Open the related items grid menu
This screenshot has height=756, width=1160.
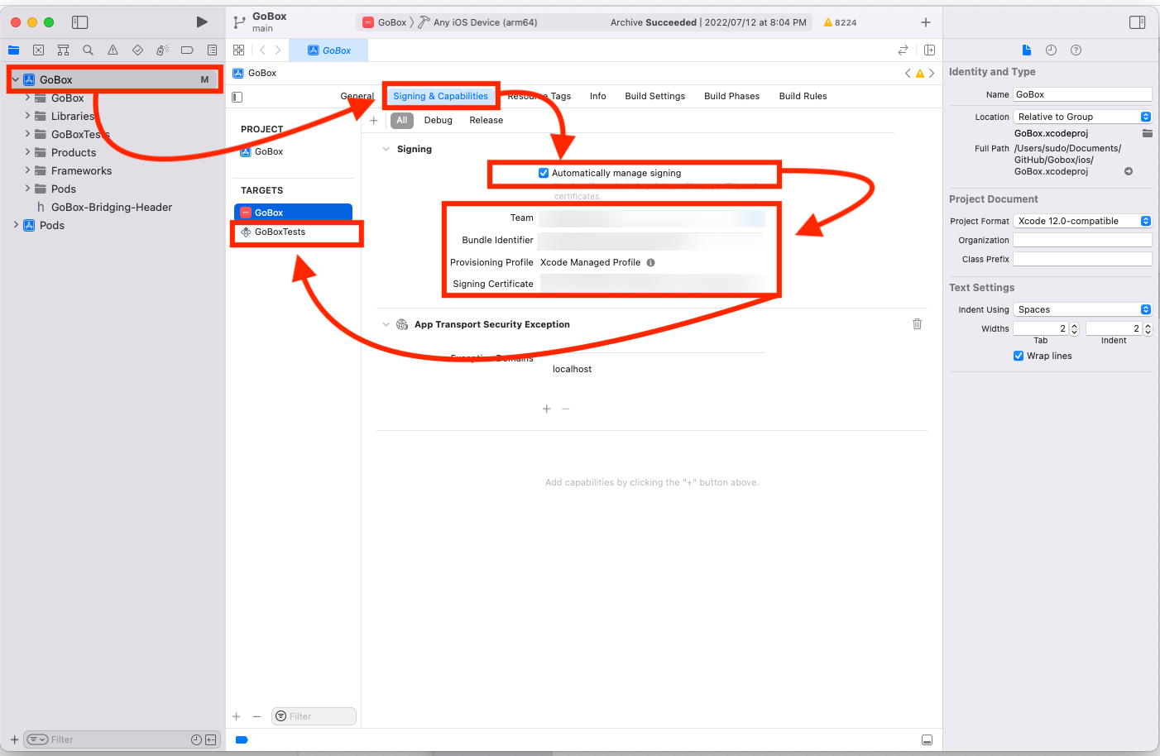(x=238, y=50)
